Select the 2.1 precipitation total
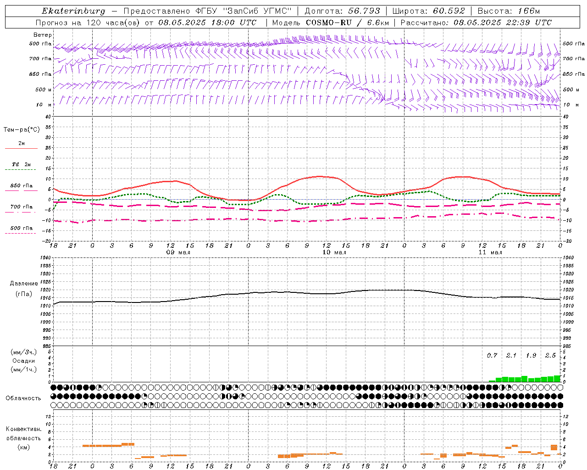The width and height of the screenshot is (587, 470). coord(511,356)
